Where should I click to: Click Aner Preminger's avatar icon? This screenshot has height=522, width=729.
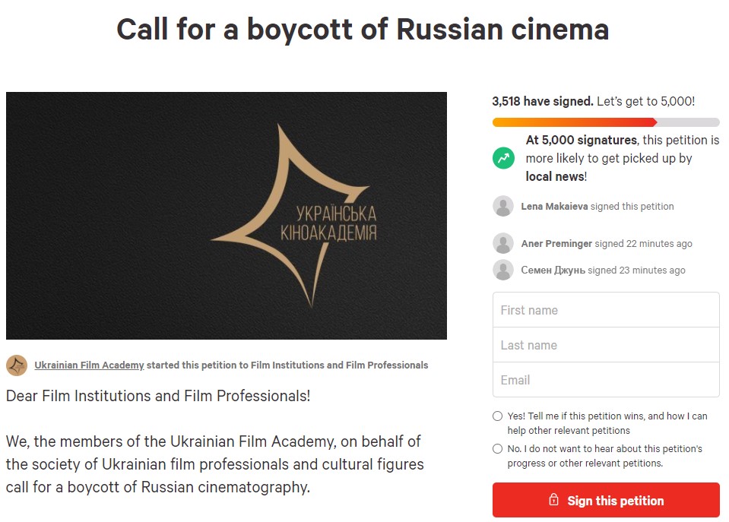coord(503,243)
